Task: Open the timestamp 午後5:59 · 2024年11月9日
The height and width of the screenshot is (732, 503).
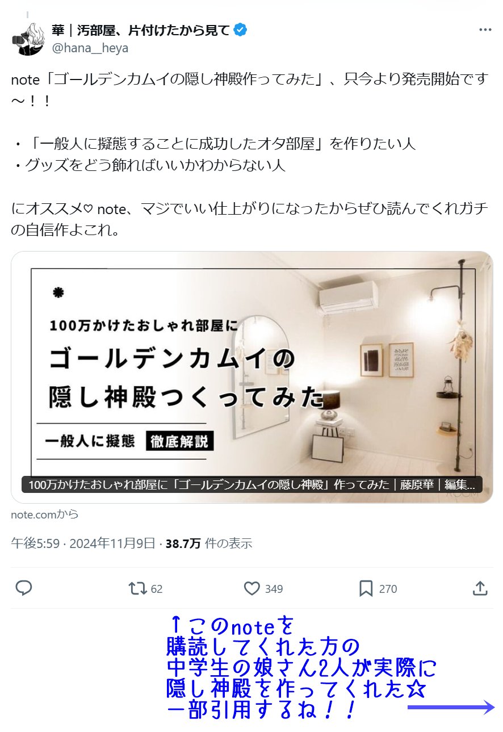Action: (x=83, y=543)
